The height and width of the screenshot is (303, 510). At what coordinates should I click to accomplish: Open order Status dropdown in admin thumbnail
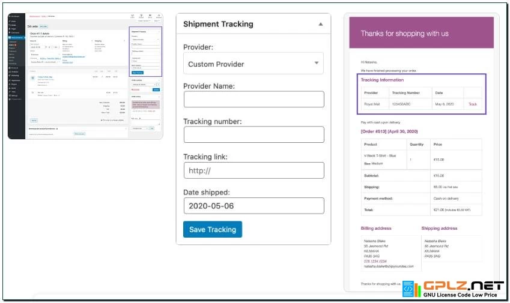click(x=45, y=55)
